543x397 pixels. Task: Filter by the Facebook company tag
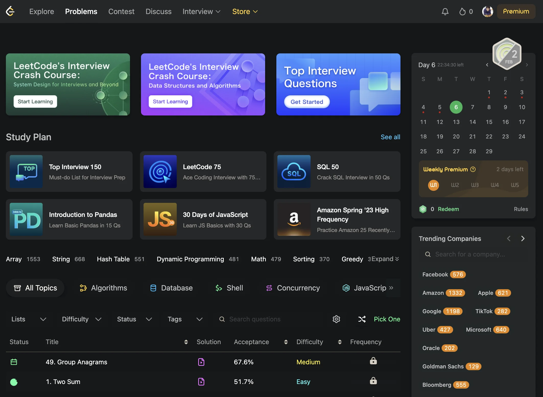[444, 275]
